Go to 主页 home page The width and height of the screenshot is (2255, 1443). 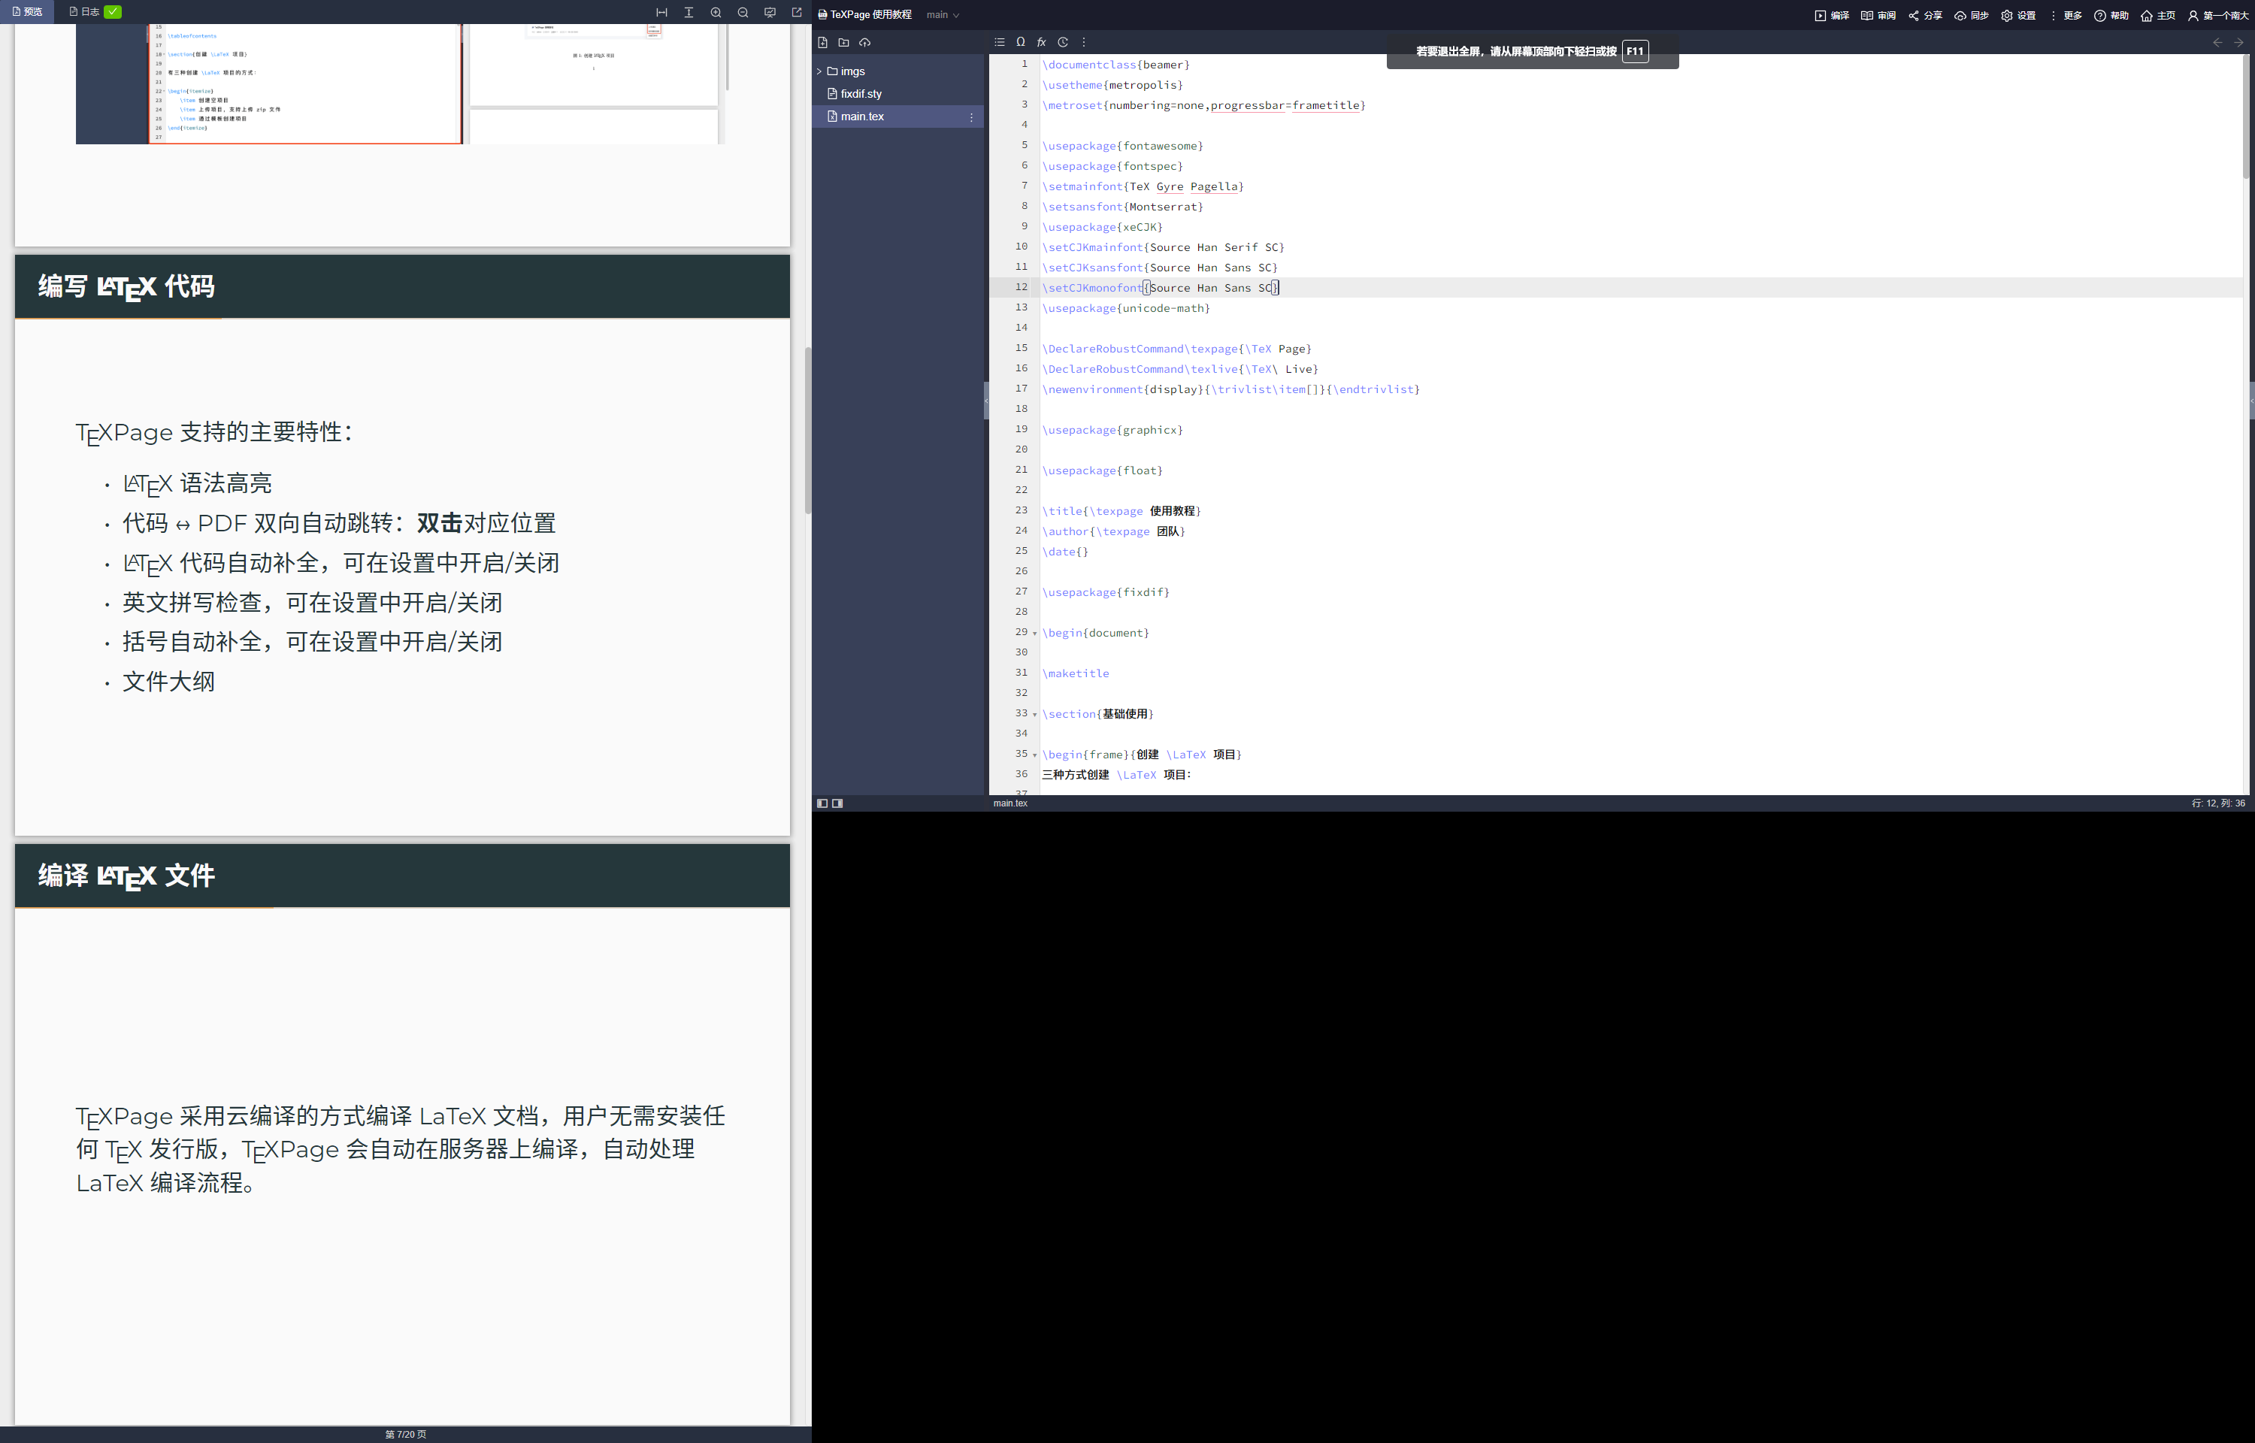click(x=2159, y=15)
